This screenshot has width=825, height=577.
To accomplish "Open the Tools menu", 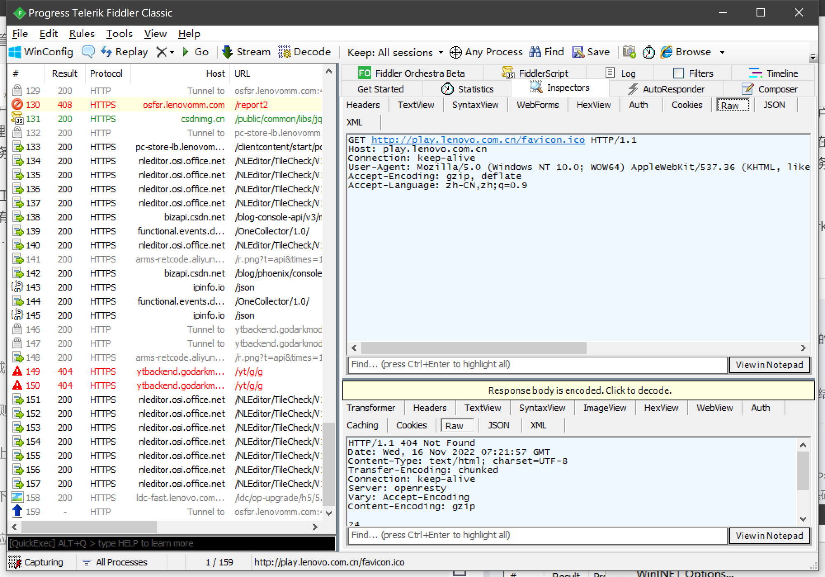I will point(119,34).
